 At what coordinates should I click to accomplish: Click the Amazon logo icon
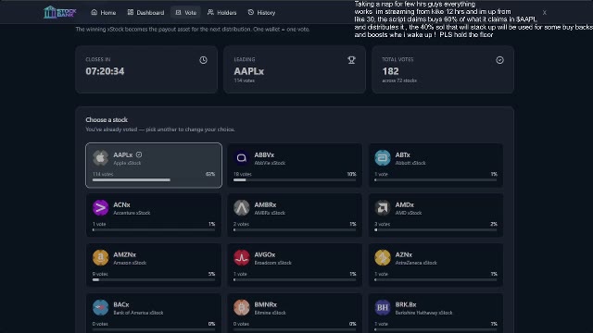point(100,257)
